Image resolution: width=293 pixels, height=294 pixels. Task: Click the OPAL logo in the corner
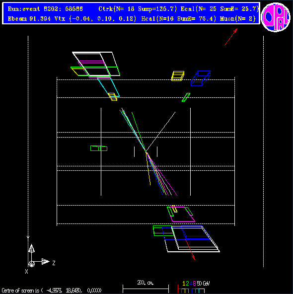point(276,17)
